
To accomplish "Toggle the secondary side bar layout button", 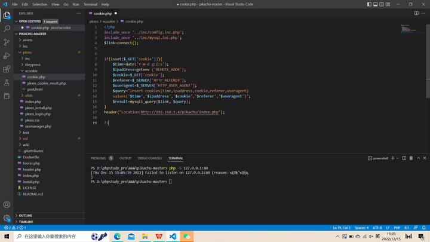I will pos(382,4).
